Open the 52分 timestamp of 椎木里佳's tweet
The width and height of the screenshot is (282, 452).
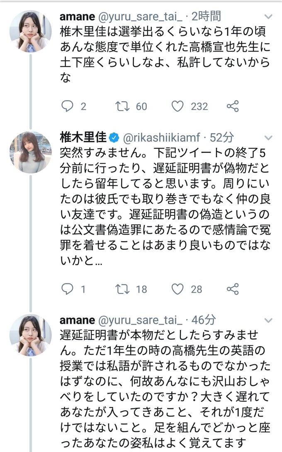(x=222, y=137)
